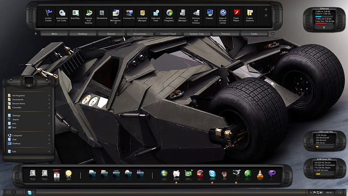
Task: Click the system tray clock
Action: pyautogui.click(x=329, y=193)
